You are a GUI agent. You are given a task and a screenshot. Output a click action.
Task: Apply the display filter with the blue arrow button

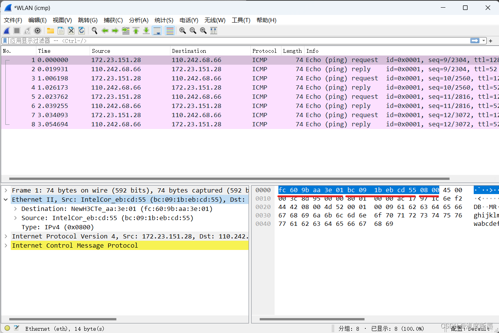point(475,41)
